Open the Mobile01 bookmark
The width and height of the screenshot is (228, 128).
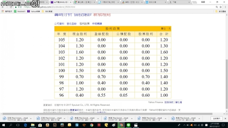[20, 11]
